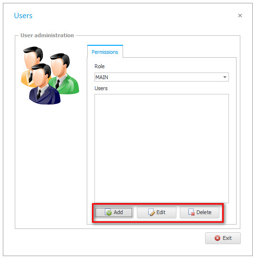
Task: Click inside the empty Users list box
Action: (162, 148)
